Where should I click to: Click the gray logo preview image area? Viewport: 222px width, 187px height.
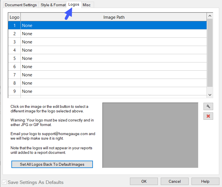coord(150,135)
